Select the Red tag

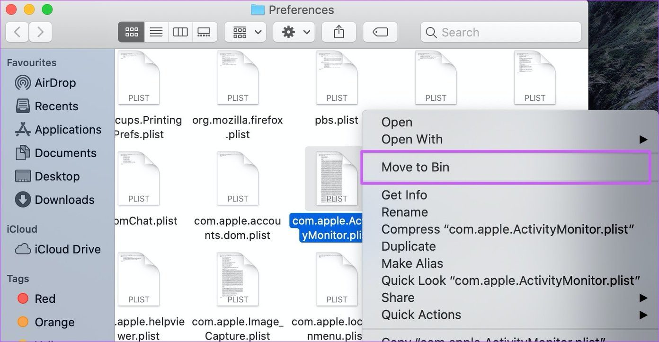[36, 299]
